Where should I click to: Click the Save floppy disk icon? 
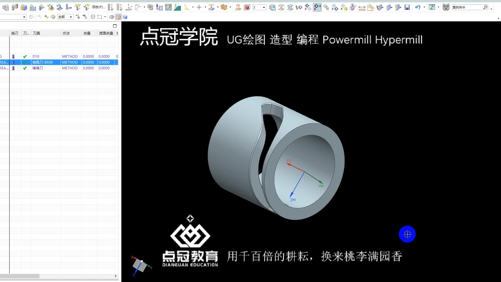pyautogui.click(x=407, y=7)
